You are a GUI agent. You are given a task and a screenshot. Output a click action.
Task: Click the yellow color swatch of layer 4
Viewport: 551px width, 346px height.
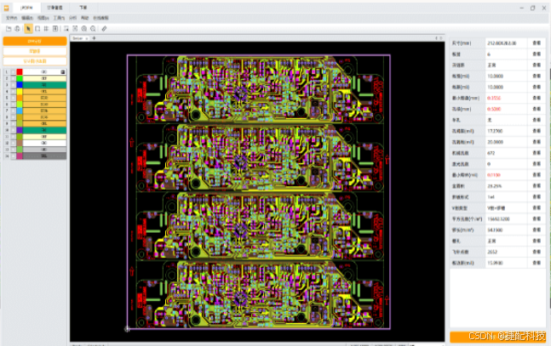(x=20, y=91)
